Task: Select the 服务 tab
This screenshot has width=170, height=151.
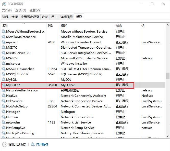Action: coord(79,17)
